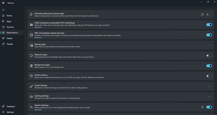Expand the Gaming settings section
The width and height of the screenshot is (217, 115).
point(210,97)
